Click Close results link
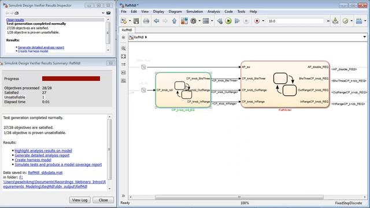Image resolution: width=370 pixels, height=208 pixels. pos(15,20)
